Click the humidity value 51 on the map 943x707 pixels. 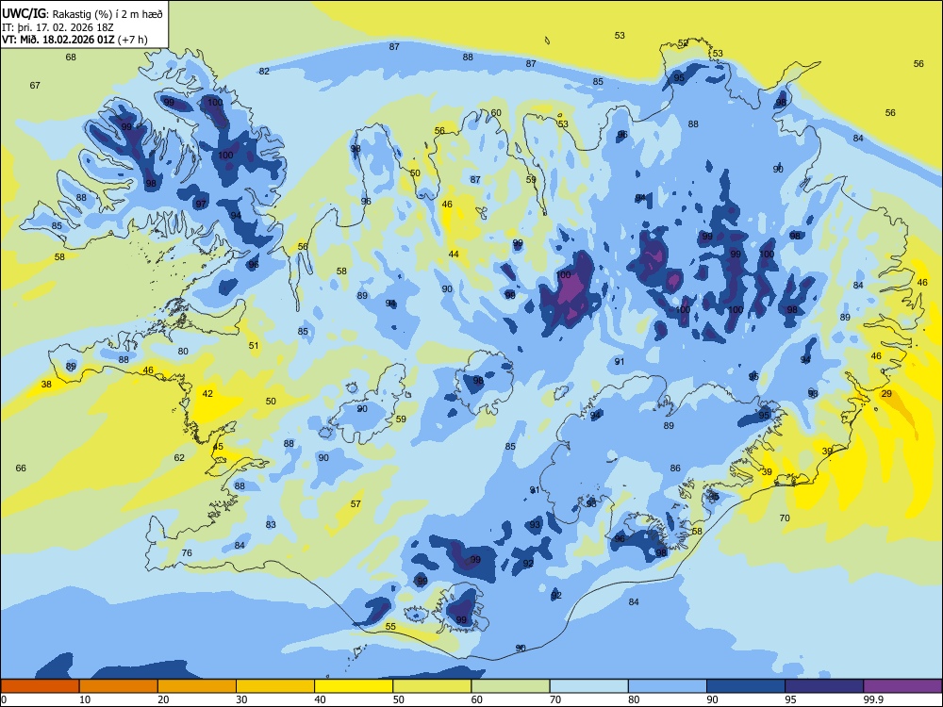[254, 346]
